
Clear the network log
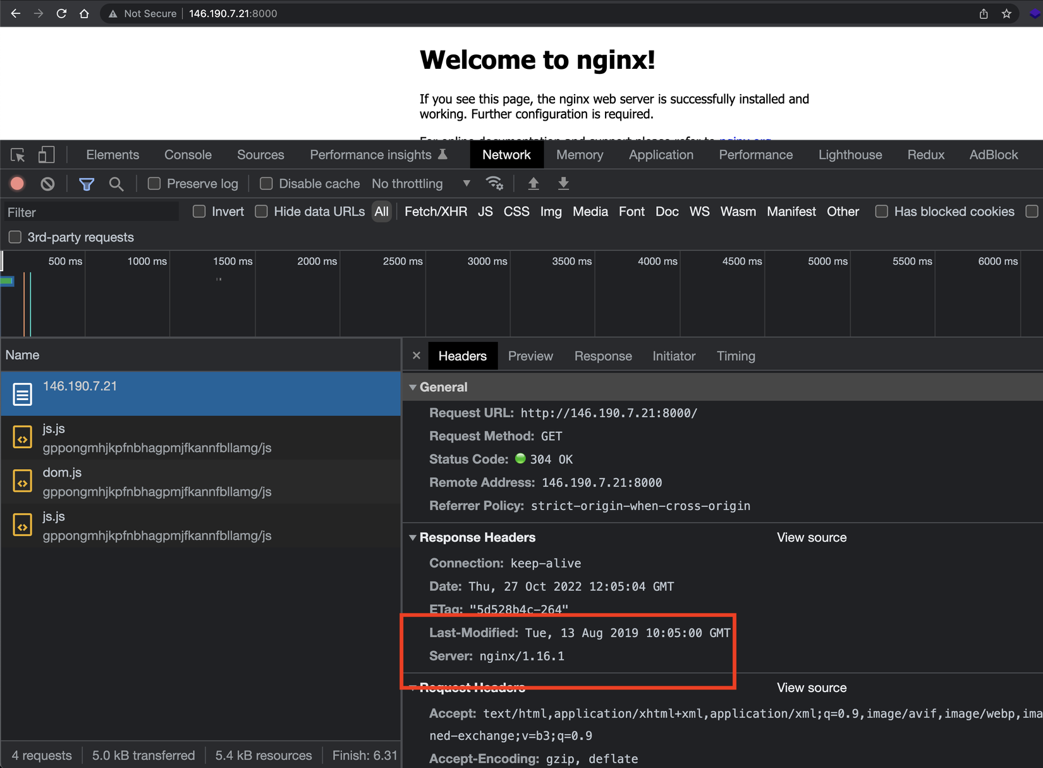[47, 183]
